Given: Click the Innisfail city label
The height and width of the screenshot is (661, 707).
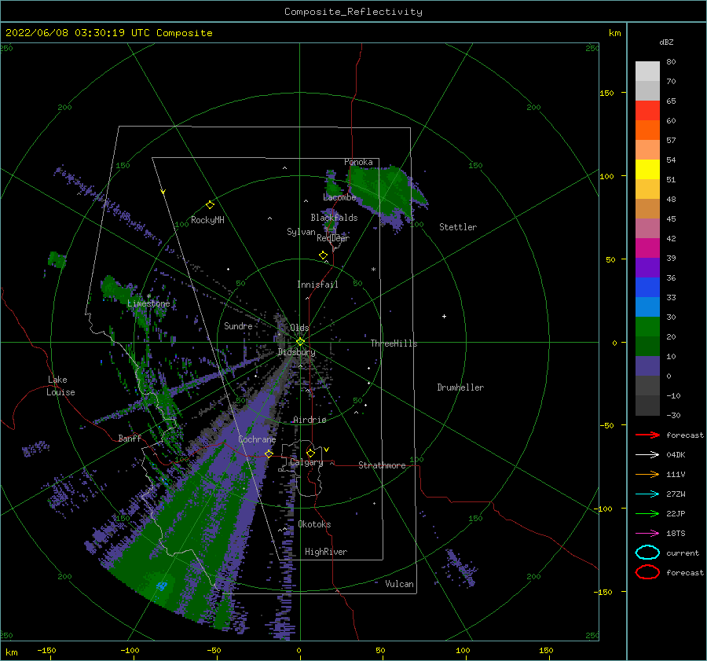Looking at the screenshot, I should 317,285.
